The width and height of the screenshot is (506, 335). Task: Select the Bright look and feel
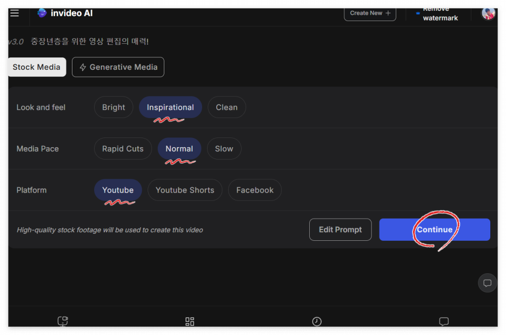[x=114, y=107]
